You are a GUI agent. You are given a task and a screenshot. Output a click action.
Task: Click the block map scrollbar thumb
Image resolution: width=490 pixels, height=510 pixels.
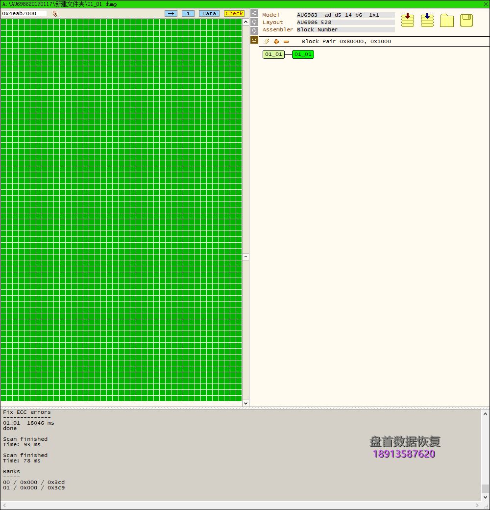(x=245, y=256)
